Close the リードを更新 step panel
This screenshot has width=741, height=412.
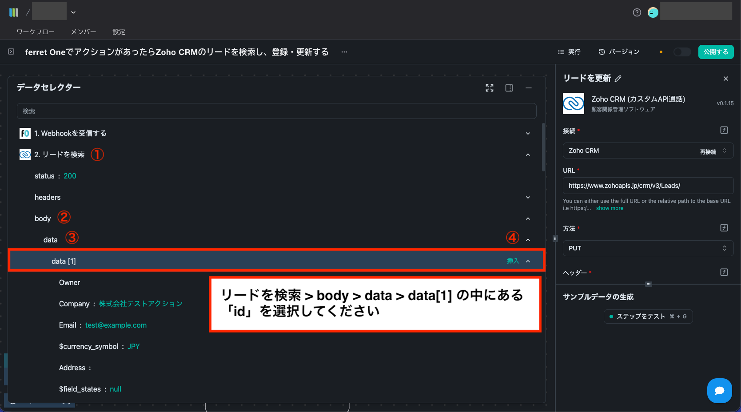pyautogui.click(x=726, y=79)
